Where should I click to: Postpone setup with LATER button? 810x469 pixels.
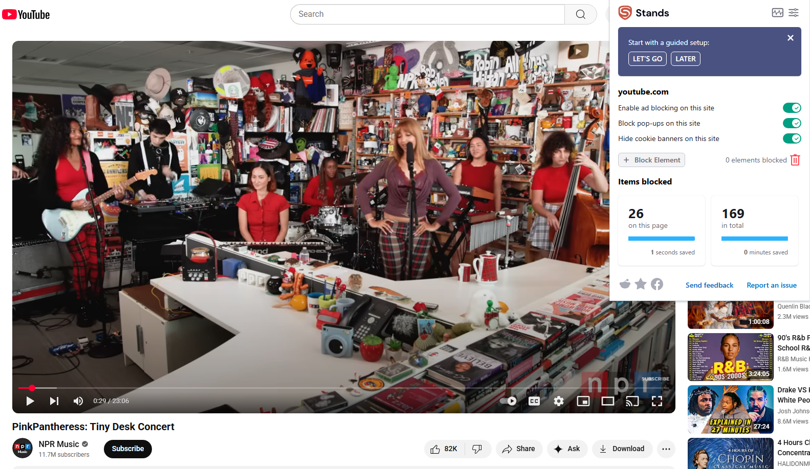click(x=685, y=59)
